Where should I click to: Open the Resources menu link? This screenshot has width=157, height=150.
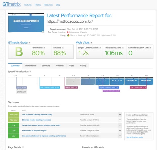point(48,5)
